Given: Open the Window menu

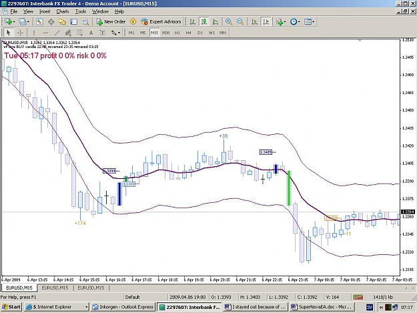Looking at the screenshot, I should pyautogui.click(x=100, y=11).
